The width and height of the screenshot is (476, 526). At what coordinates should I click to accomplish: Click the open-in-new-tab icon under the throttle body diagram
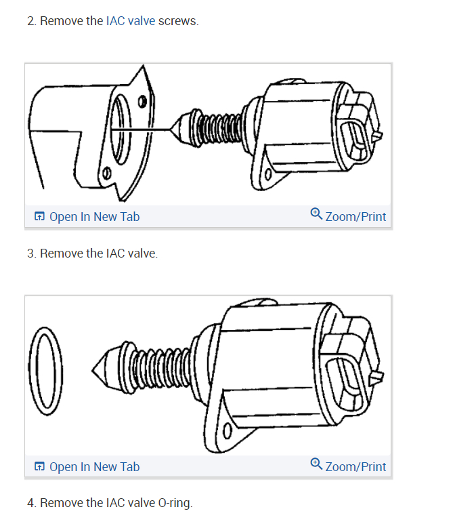[39, 216]
